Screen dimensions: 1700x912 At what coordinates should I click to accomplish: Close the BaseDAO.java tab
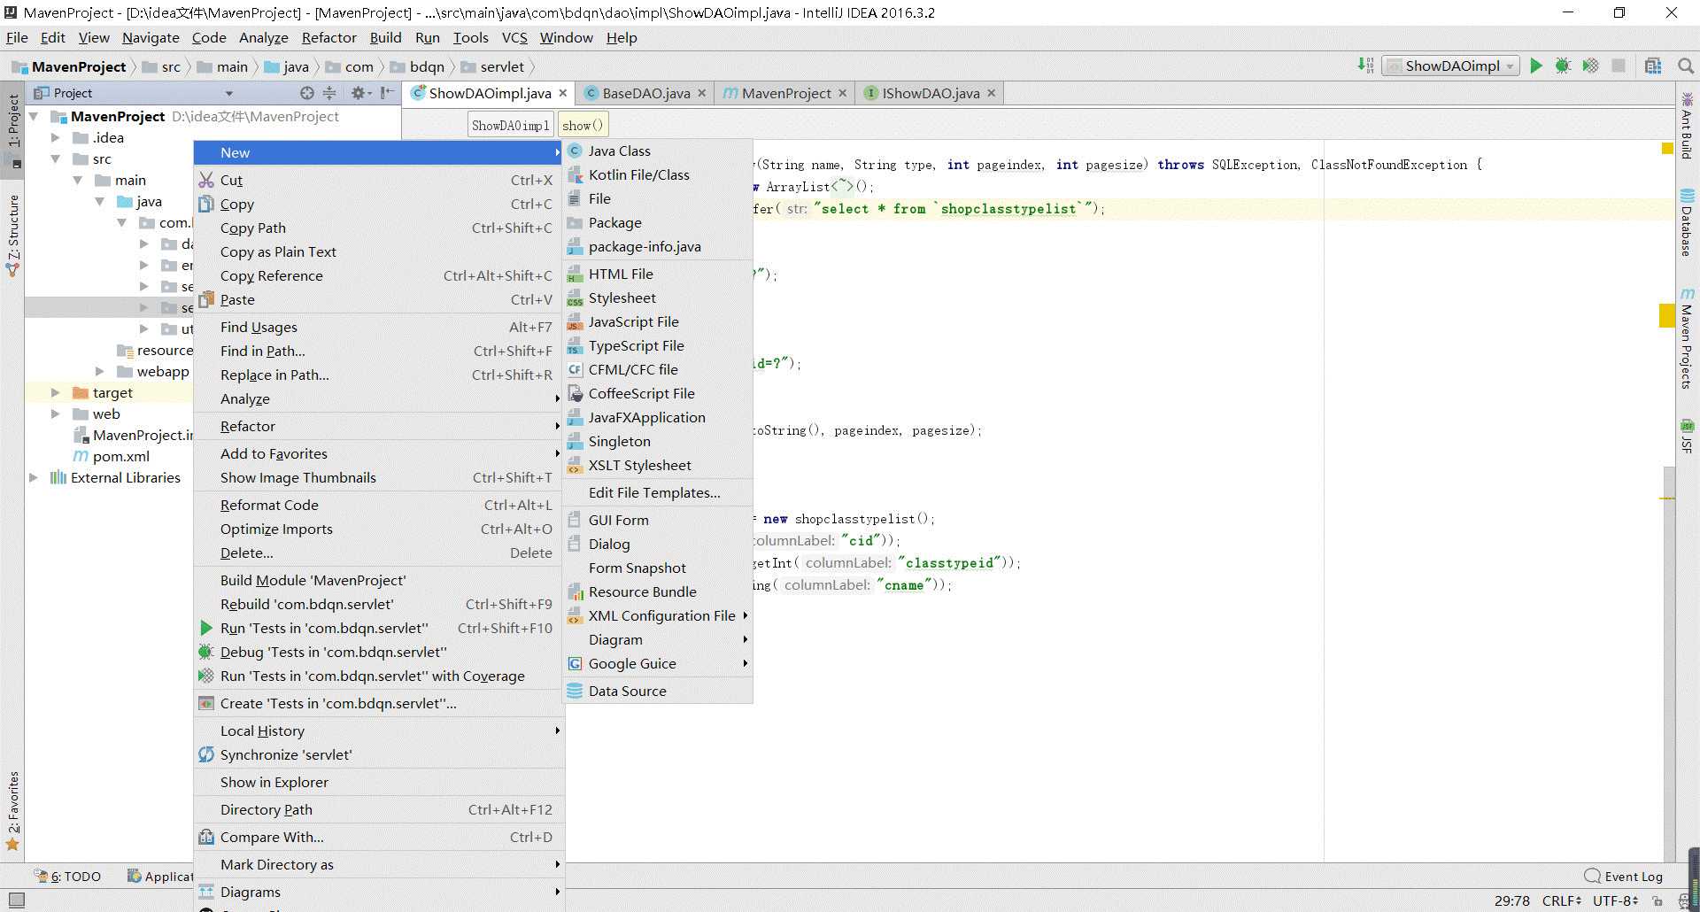coord(701,93)
